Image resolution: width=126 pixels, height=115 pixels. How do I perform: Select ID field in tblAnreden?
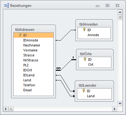pos(94,30)
